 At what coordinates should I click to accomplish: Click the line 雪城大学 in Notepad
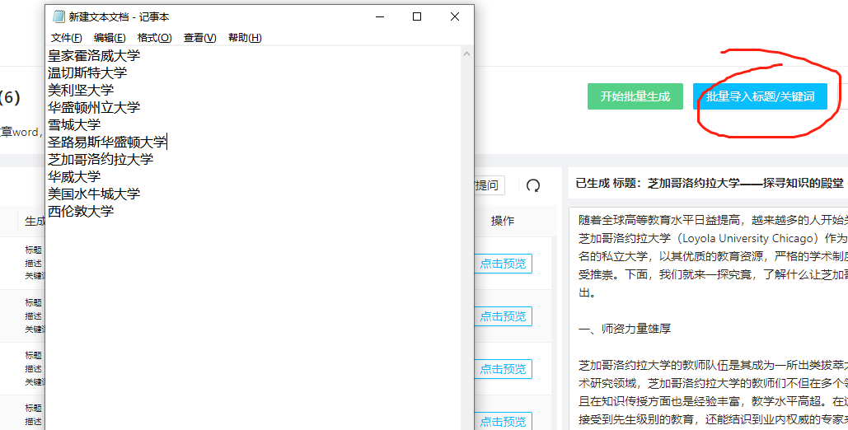coord(74,124)
